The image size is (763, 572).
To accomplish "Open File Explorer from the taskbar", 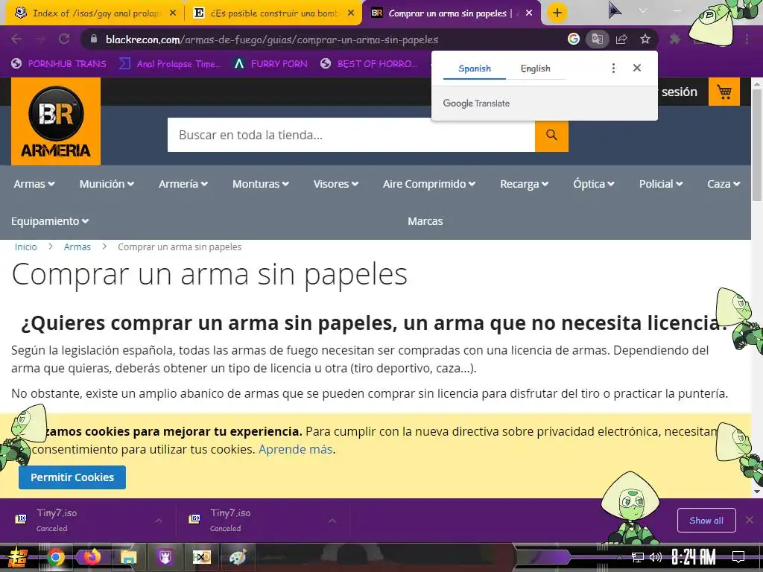I will pos(128,557).
